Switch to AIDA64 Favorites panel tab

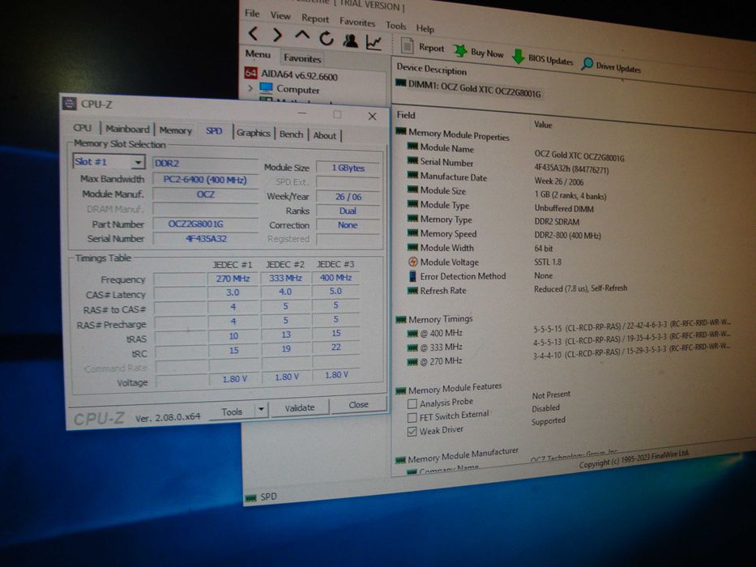click(x=302, y=58)
